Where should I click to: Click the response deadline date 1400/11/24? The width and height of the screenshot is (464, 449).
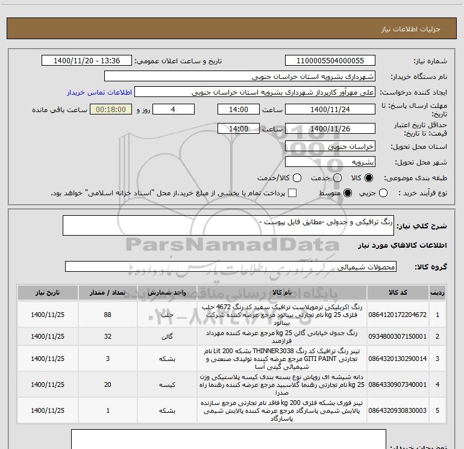point(330,109)
